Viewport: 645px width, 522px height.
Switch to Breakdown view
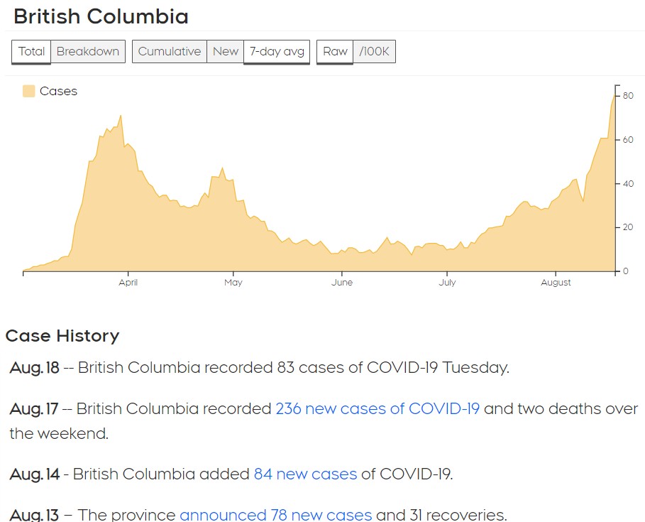click(87, 51)
